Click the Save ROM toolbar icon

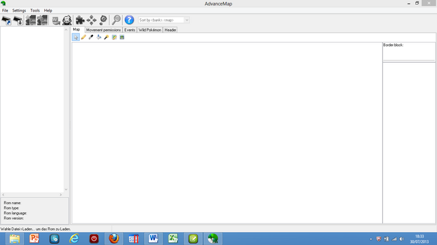tap(18, 20)
